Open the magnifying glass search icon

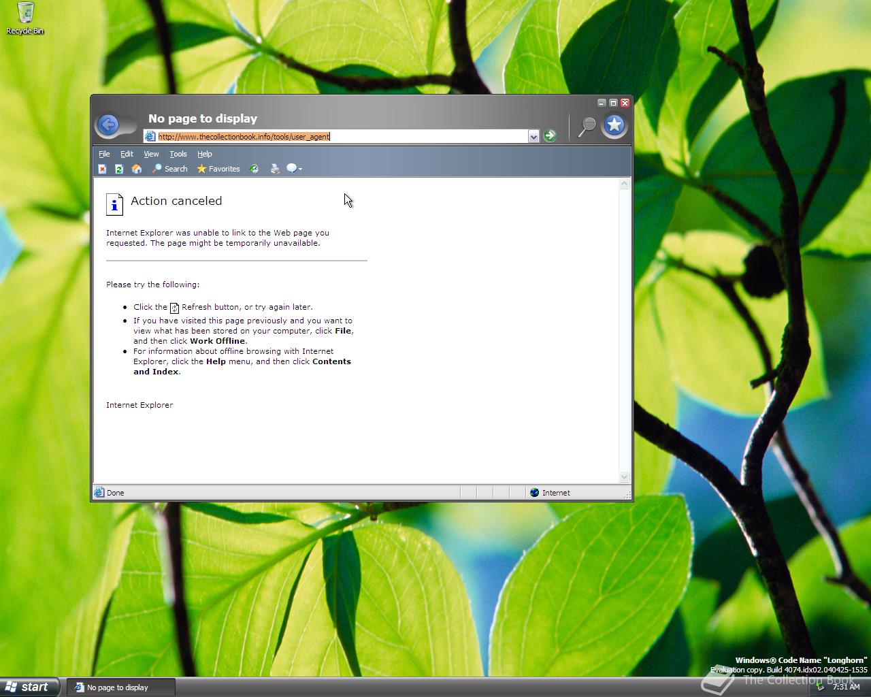pos(587,126)
